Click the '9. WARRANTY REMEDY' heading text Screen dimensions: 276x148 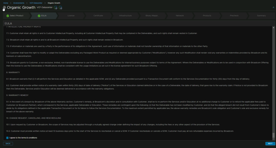coord(17,95)
